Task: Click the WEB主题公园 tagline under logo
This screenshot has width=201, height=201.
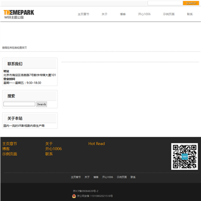Action: tap(14, 17)
